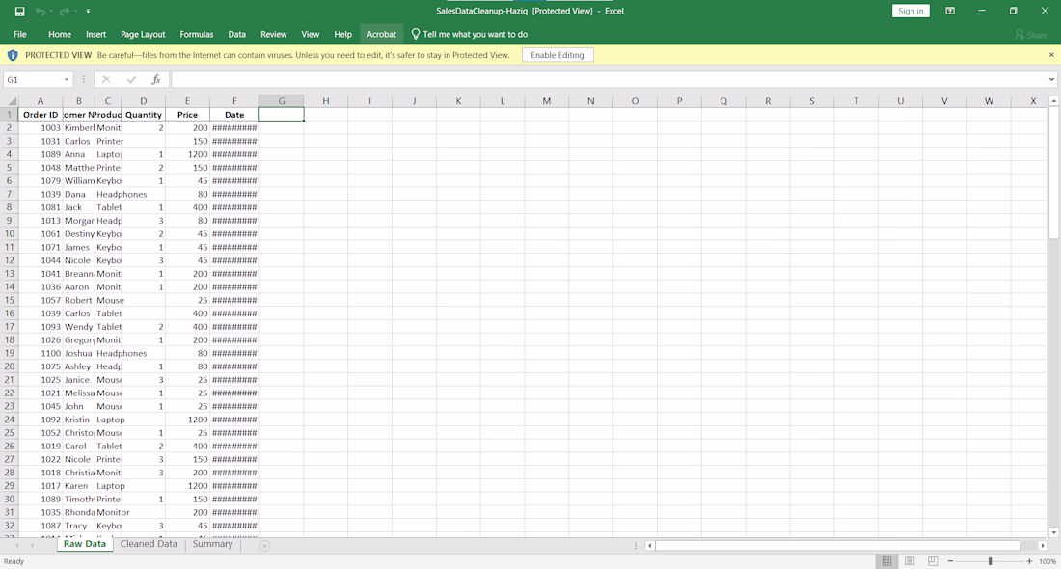This screenshot has height=569, width=1061.
Task: Switch to the Home ribbon tab
Action: (60, 34)
